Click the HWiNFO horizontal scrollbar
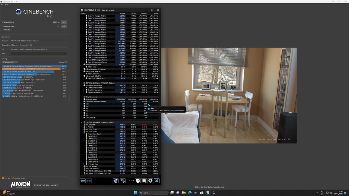349x196 pixels. 119,176
